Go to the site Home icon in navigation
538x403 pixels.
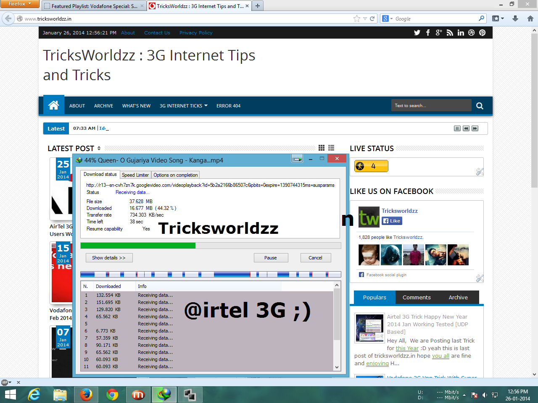54,105
